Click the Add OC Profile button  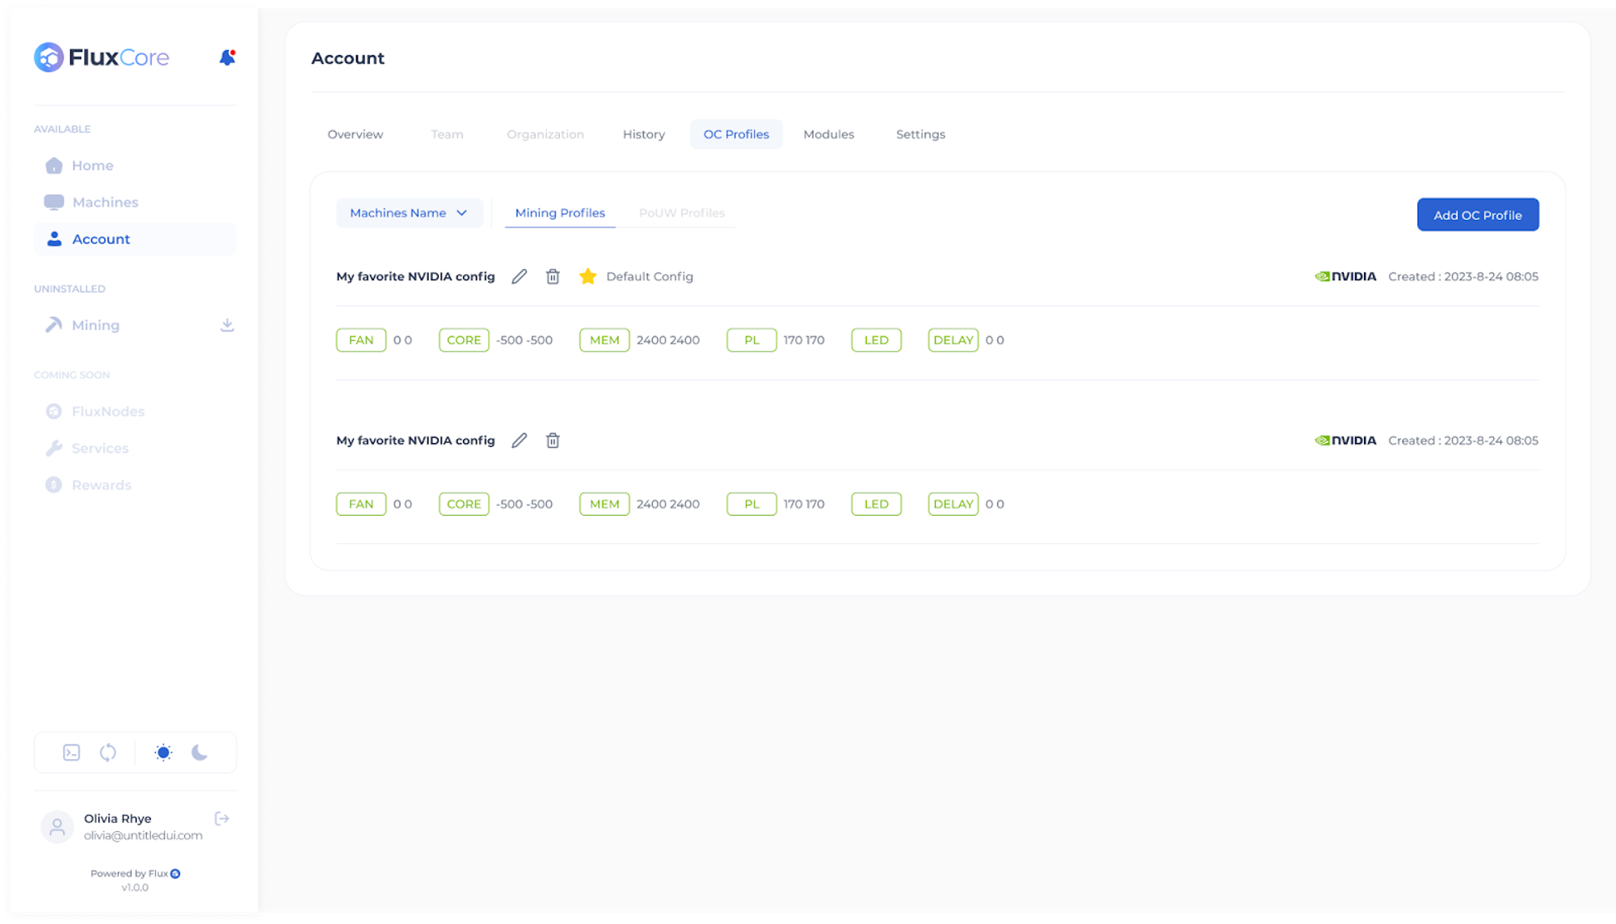[x=1477, y=215]
